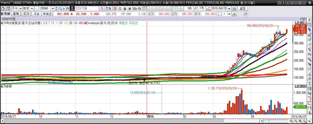Click the 관 button in toolbar
Image resolution: width=313 pixels, height=124 pixels.
(x=67, y=9)
